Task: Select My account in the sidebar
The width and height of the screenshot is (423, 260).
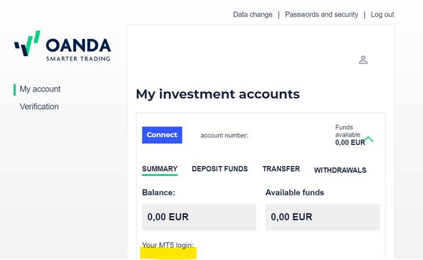Action: tap(40, 89)
